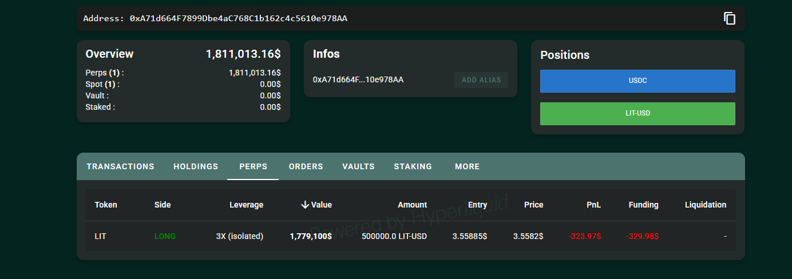Image resolution: width=792 pixels, height=279 pixels.
Task: Sort table by Side column header
Action: tap(163, 205)
